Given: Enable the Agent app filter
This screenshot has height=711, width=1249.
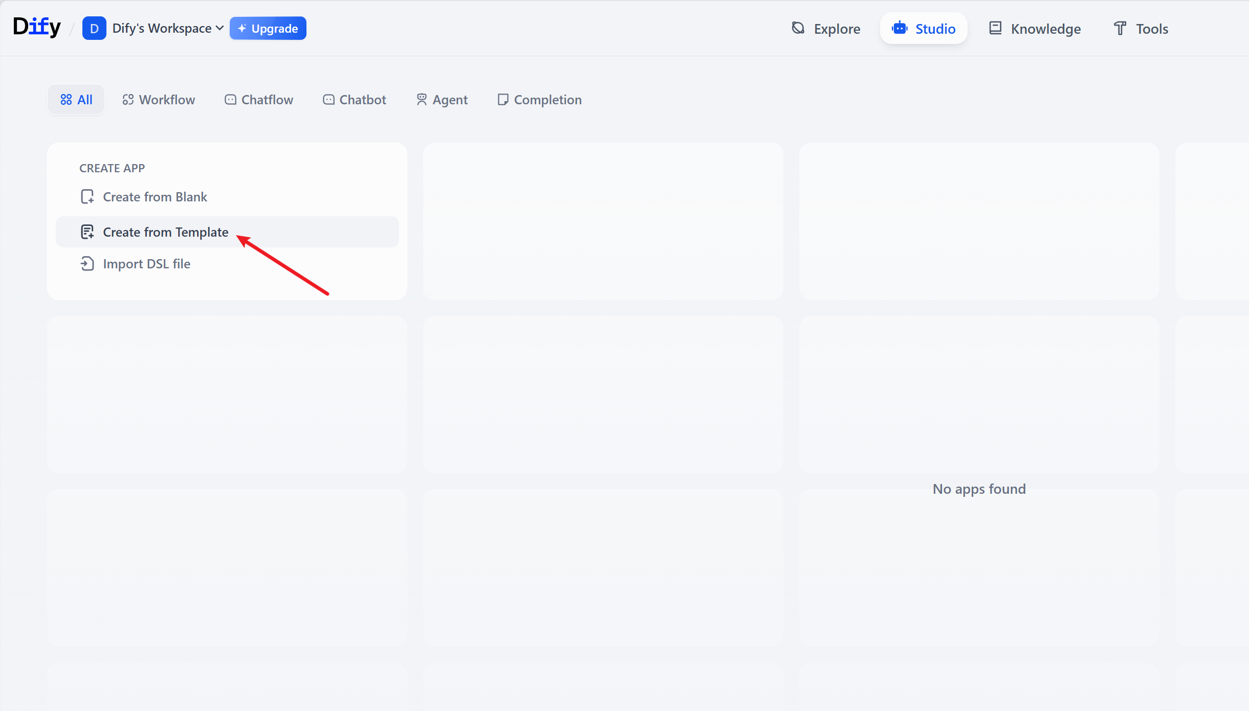Looking at the screenshot, I should tap(442, 99).
